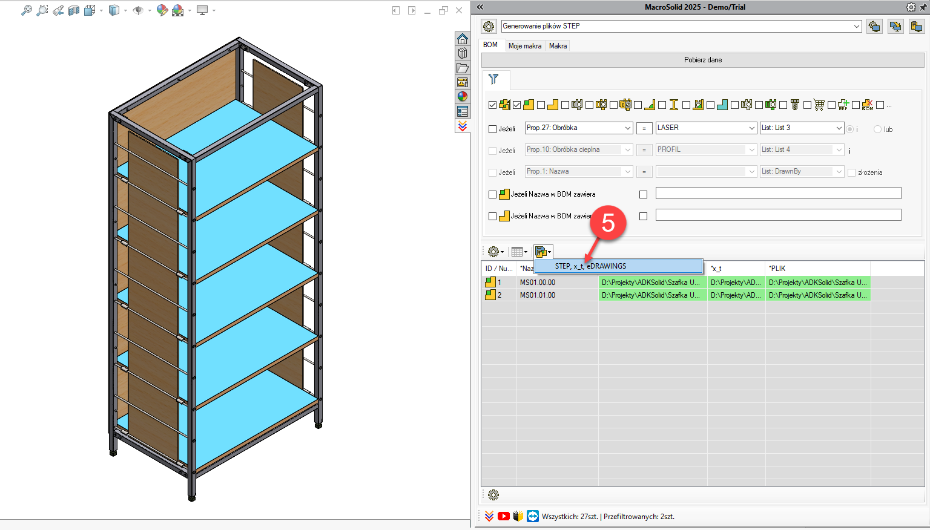Click the View Settings monitor icon

pyautogui.click(x=202, y=10)
